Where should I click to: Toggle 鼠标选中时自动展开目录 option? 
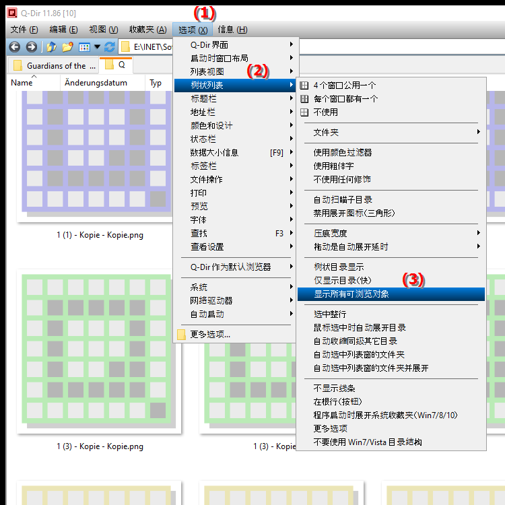[391, 327]
